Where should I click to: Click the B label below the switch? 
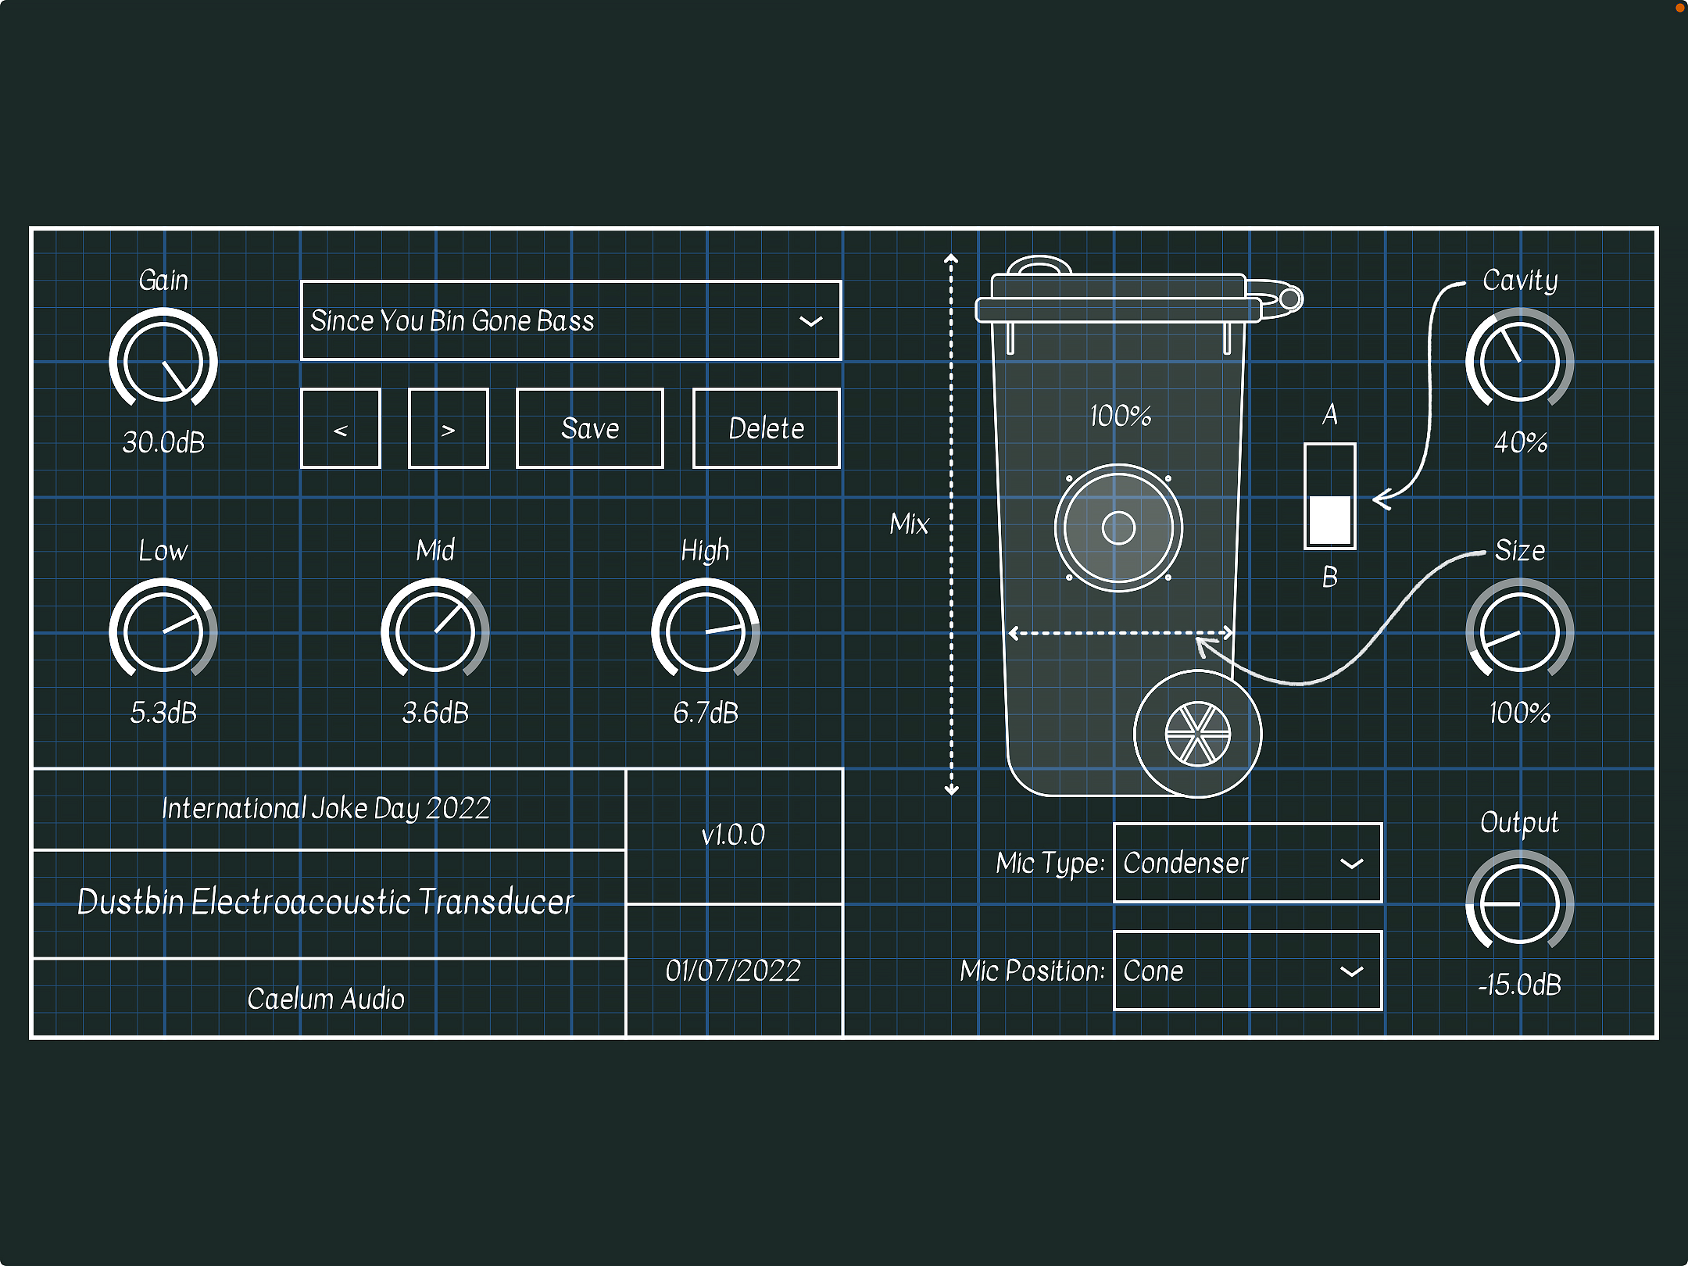click(x=1329, y=578)
